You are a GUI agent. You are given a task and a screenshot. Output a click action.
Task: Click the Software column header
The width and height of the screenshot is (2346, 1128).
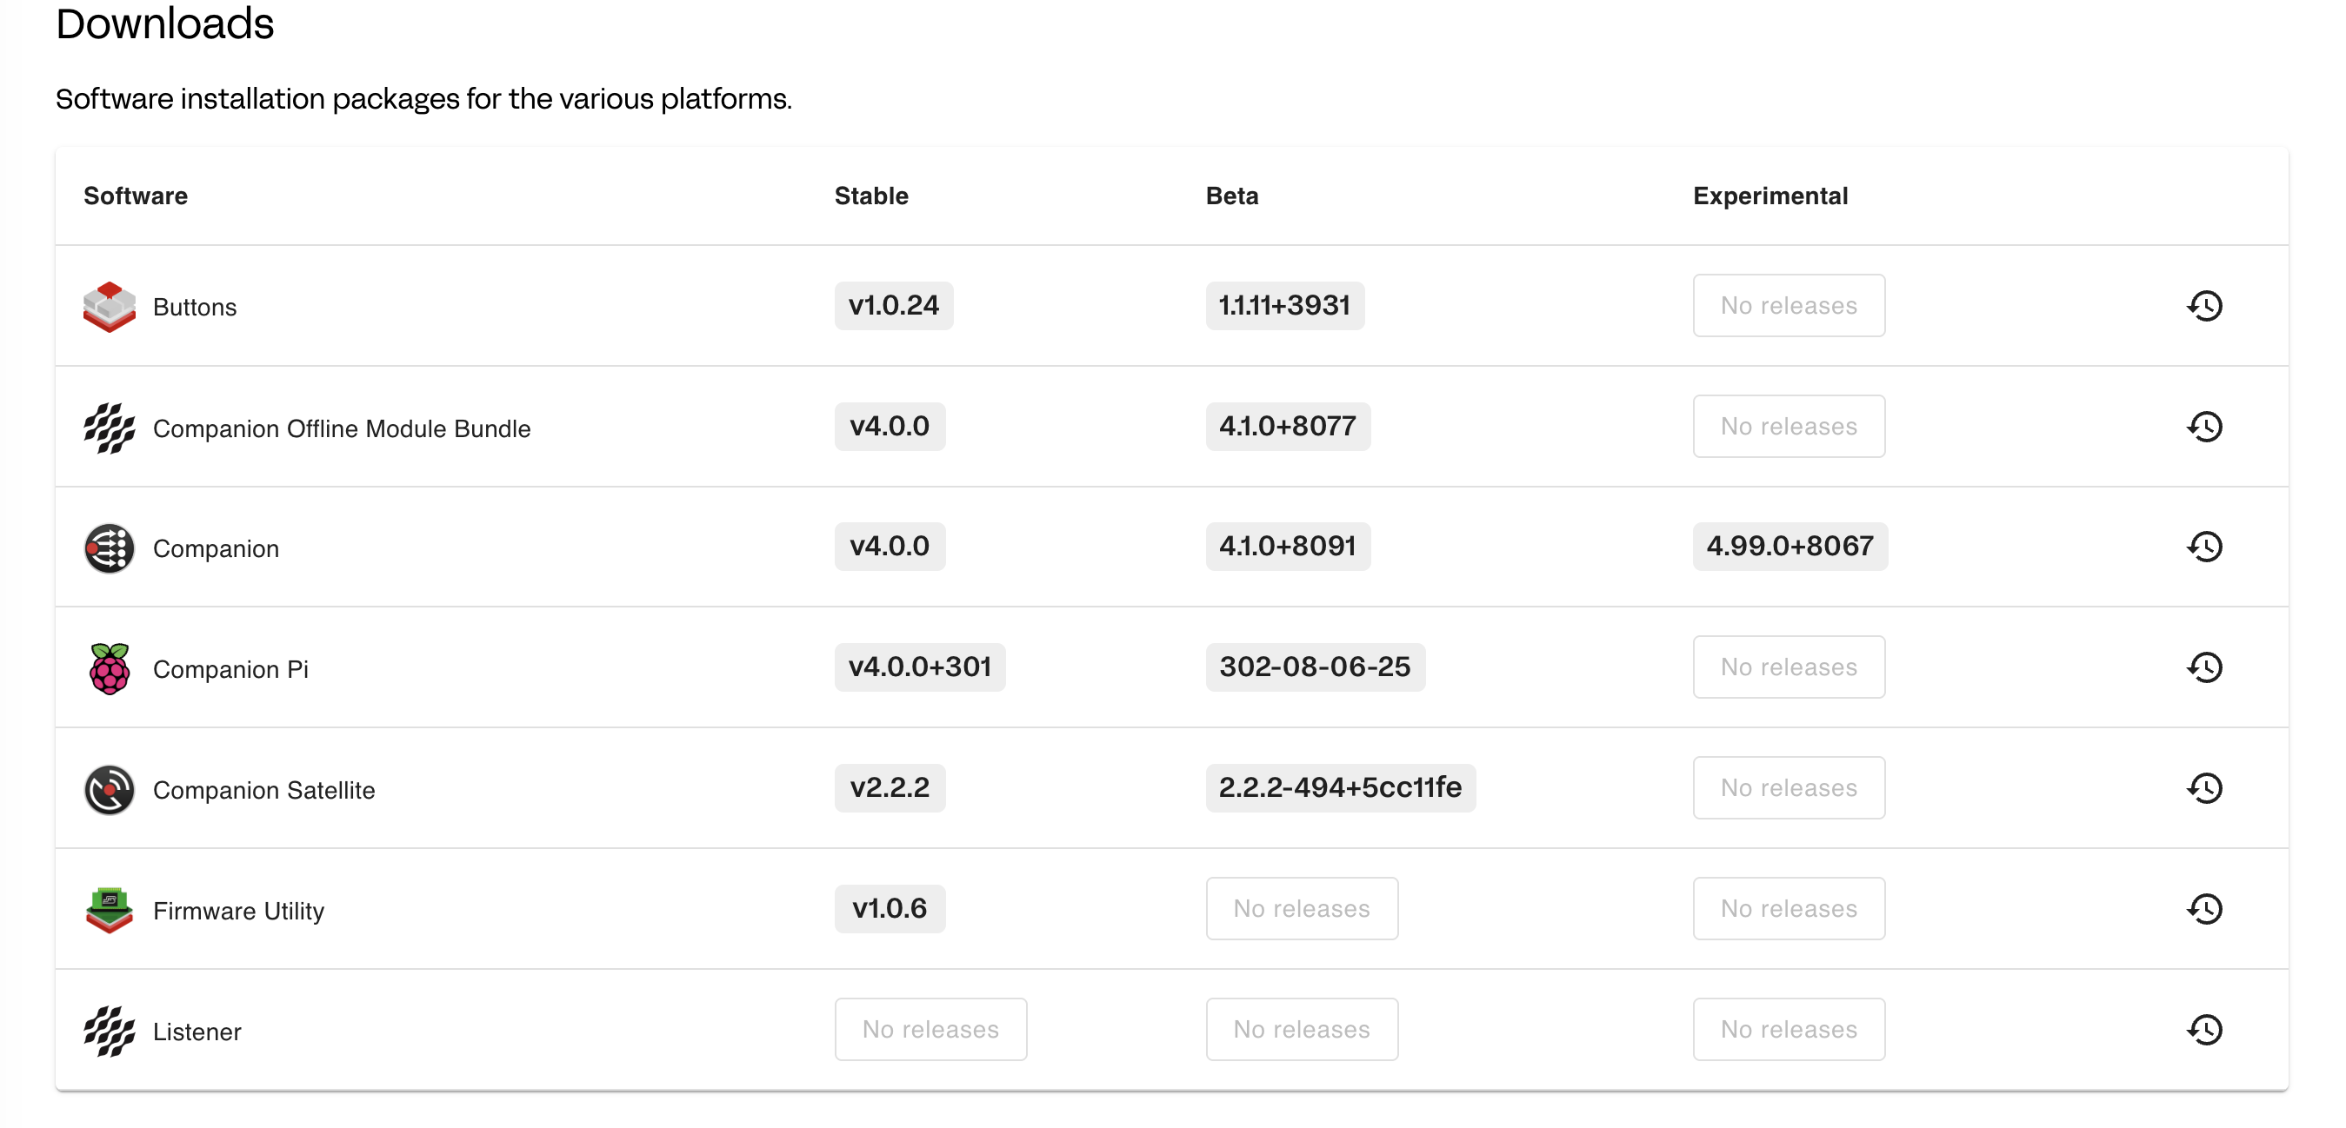(136, 196)
